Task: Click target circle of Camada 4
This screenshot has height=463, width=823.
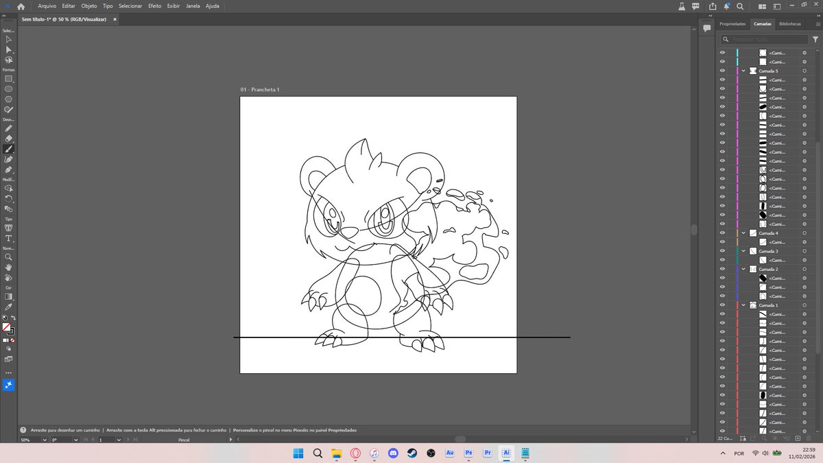Action: click(x=804, y=233)
